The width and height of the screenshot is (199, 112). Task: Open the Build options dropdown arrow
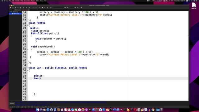click(x=45, y=7)
